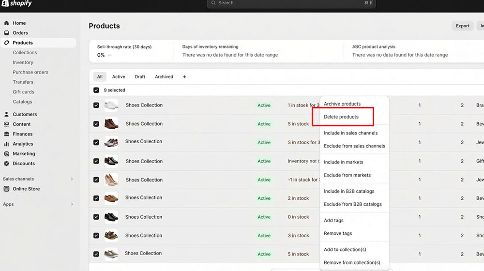Image resolution: width=484 pixels, height=271 pixels.
Task: Uncheck the row with S in stock only
Action: point(96,124)
